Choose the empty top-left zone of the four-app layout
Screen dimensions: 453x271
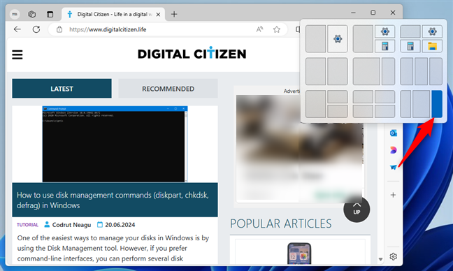tap(410, 31)
